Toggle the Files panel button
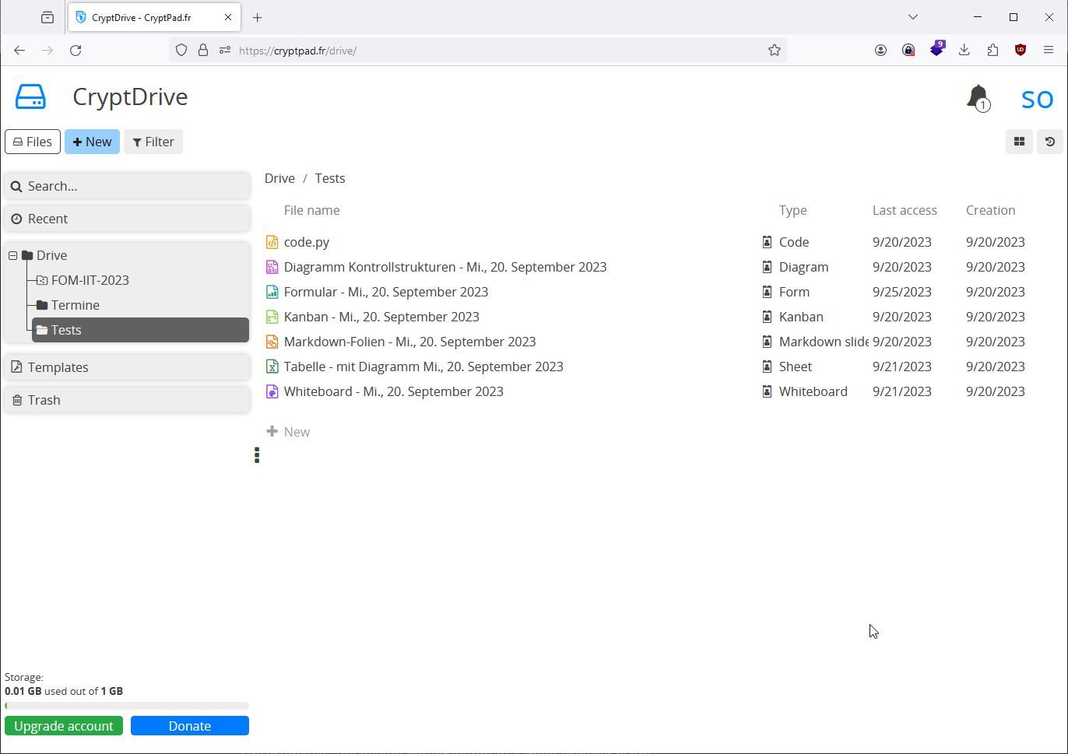 [33, 142]
